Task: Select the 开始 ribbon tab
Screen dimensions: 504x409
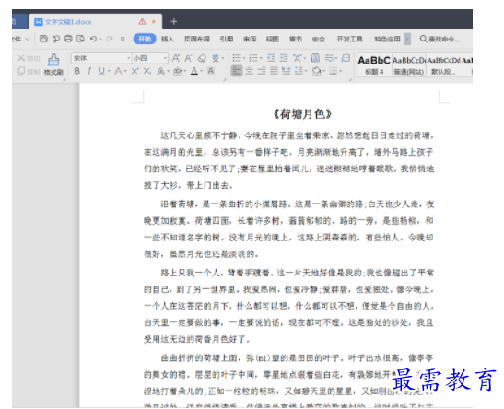Action: tap(145, 39)
